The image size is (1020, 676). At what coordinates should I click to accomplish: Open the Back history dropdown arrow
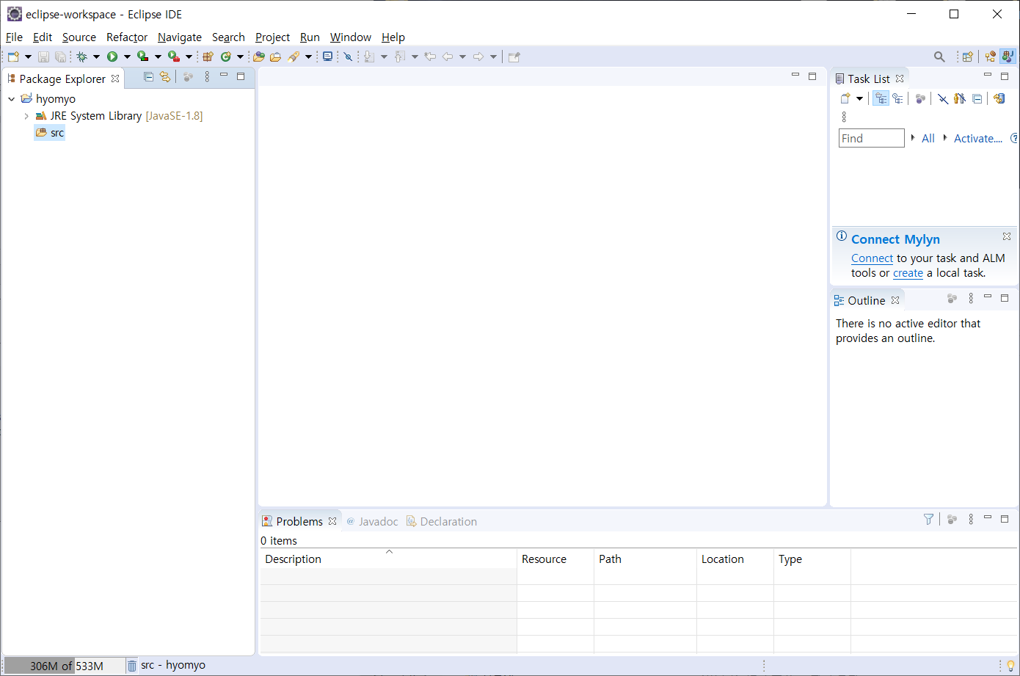point(462,57)
